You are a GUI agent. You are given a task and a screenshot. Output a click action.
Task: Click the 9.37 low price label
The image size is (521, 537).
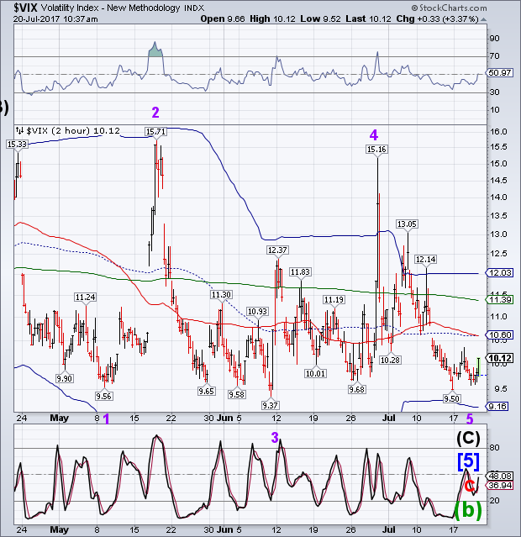click(x=271, y=405)
